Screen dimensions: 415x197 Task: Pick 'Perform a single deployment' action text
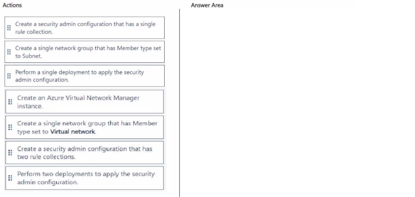tap(79, 76)
